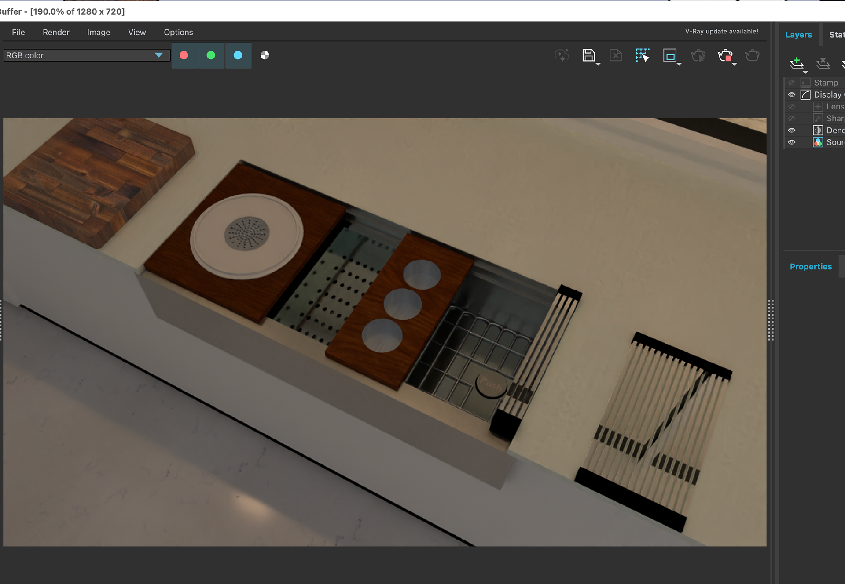
Task: Start render with the last teapot icon
Action: [x=752, y=55]
